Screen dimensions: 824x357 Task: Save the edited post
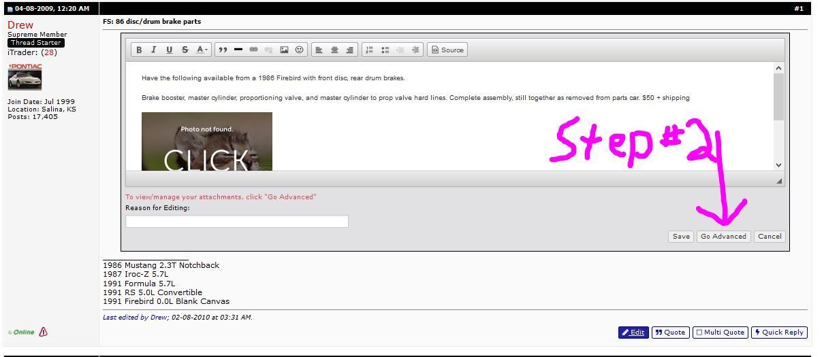(680, 237)
